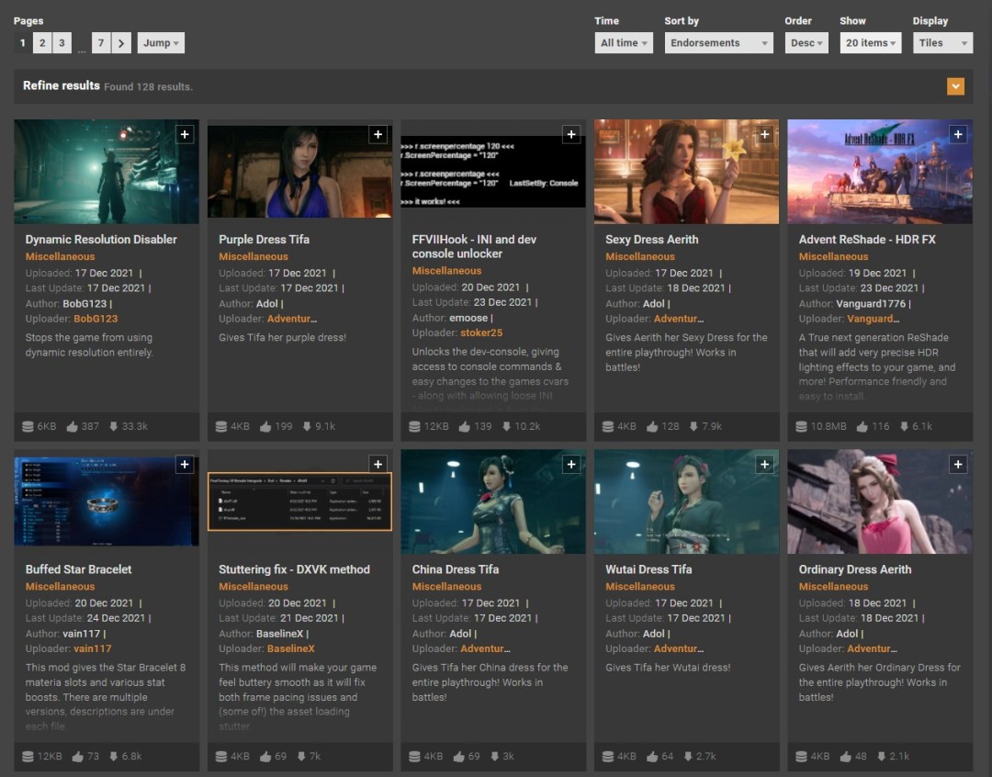Click the plus icon on Wutai Dress Tifa
Screen dimensions: 992x777
coord(765,465)
